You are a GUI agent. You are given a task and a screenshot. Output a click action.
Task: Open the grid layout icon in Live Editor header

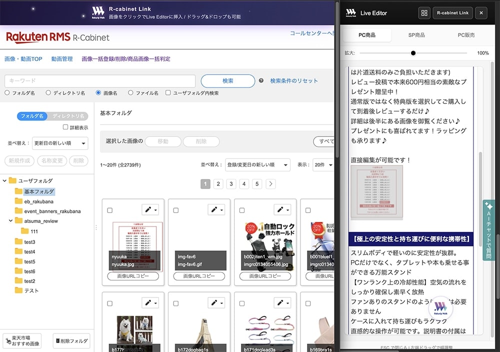pos(424,13)
